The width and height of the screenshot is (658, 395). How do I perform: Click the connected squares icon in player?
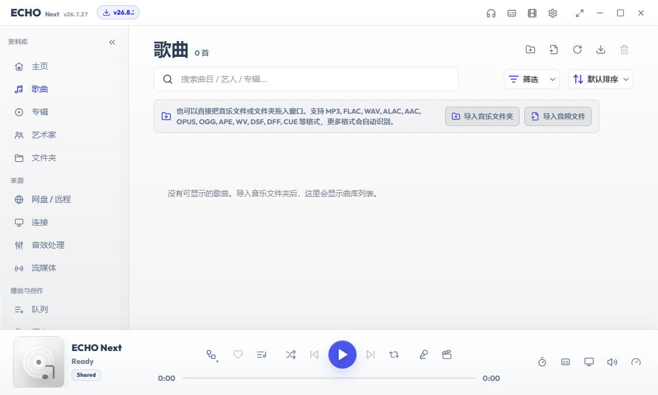pos(212,355)
